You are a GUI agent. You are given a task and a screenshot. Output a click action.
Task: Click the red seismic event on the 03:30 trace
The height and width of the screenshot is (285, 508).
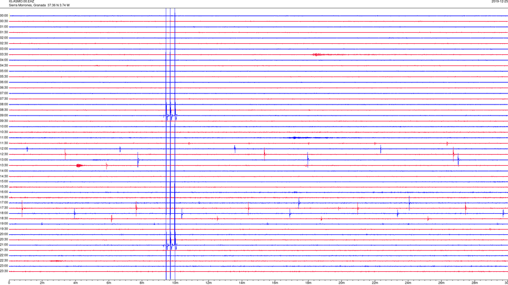(318, 54)
